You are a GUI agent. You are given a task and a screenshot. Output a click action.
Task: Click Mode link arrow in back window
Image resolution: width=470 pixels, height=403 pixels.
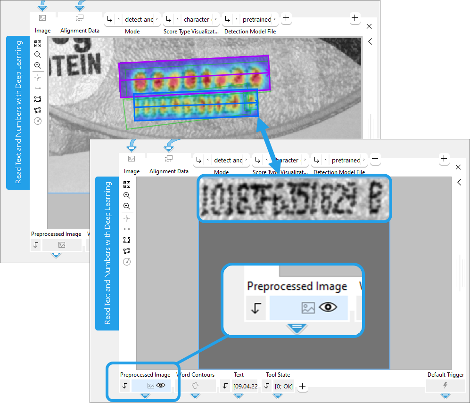coord(110,19)
